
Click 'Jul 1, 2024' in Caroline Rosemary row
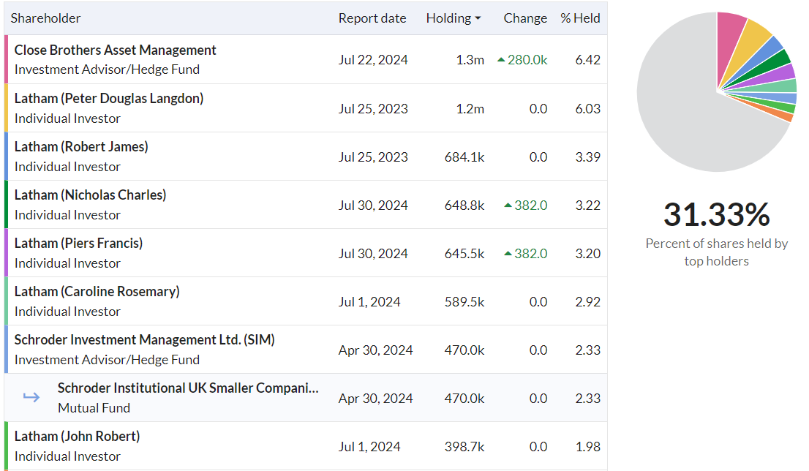coord(369,302)
